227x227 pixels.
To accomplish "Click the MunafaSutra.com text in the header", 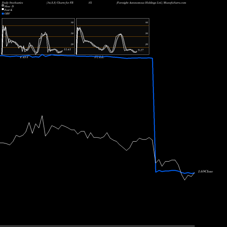I will 175,3.
